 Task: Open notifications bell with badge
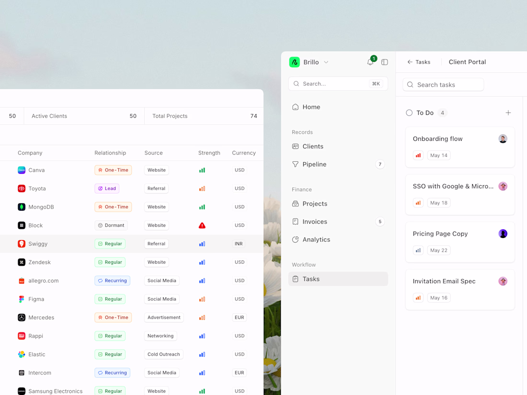(370, 62)
